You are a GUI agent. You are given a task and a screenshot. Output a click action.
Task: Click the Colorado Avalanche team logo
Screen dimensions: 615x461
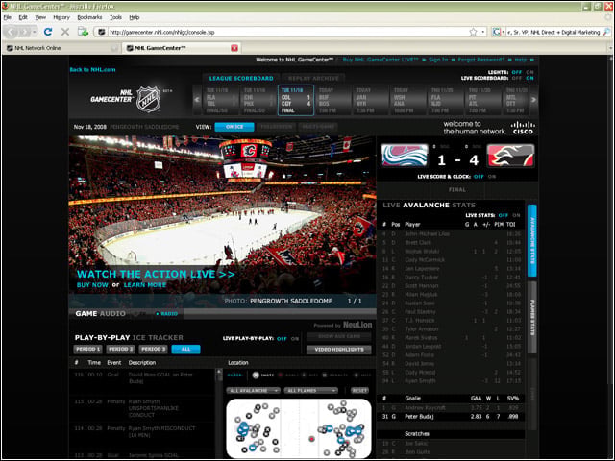pyautogui.click(x=405, y=156)
